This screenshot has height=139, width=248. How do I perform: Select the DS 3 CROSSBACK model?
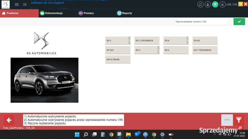[147, 40]
